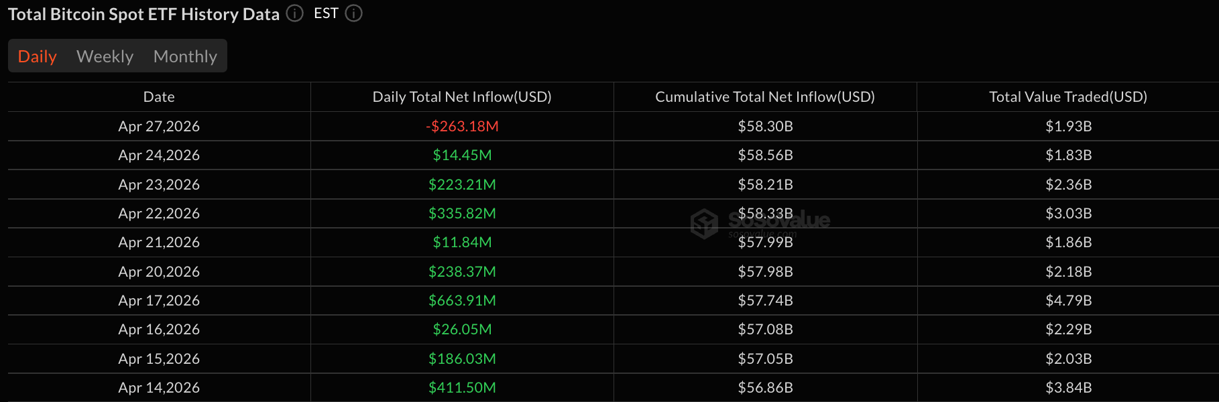
Task: Sort by Daily Total Net Inflow column
Action: click(461, 96)
